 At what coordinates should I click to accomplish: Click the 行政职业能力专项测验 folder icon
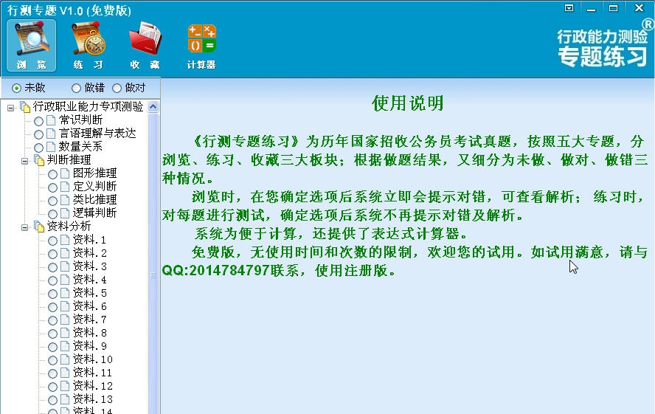pyautogui.click(x=26, y=107)
